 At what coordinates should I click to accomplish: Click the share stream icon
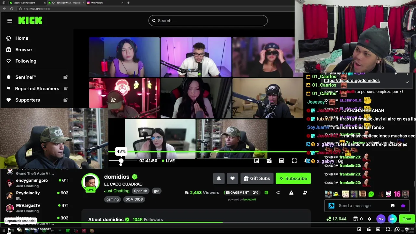pyautogui.click(x=278, y=193)
